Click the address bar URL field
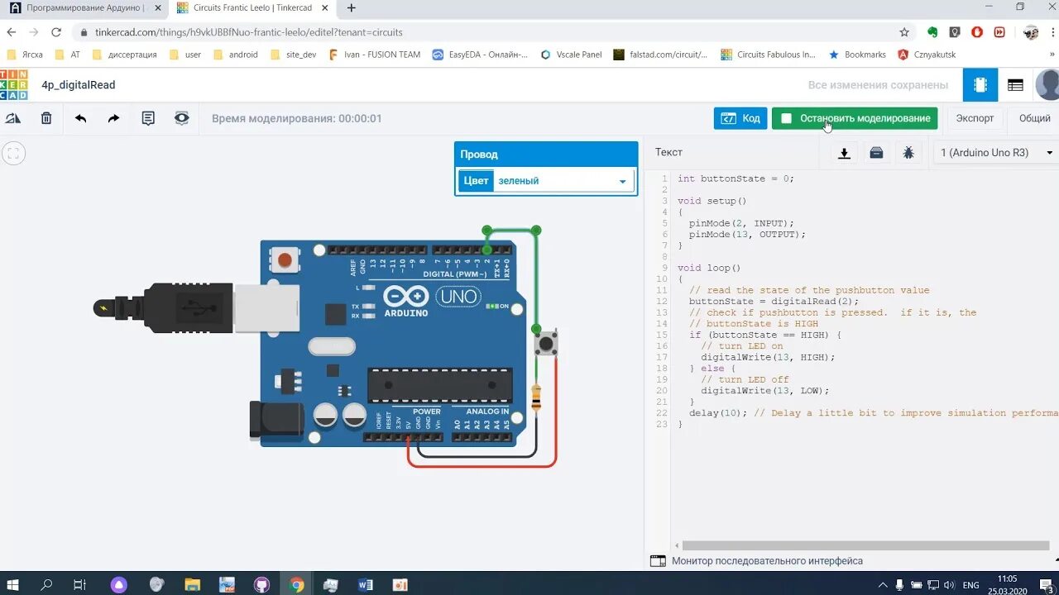 point(488,32)
